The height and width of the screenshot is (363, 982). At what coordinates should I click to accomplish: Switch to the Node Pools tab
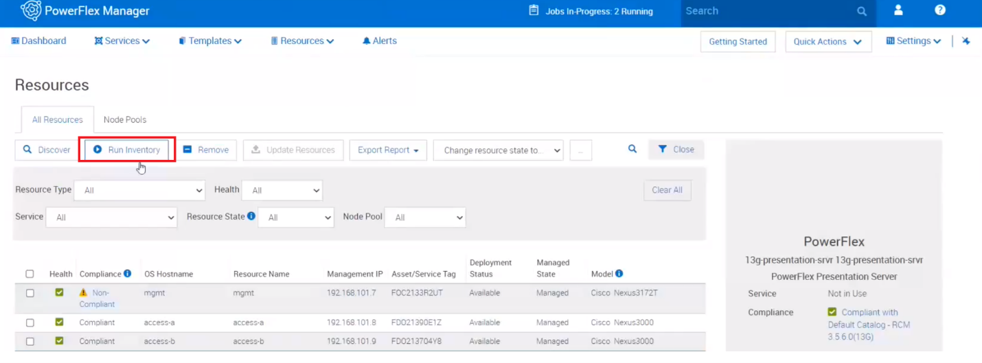click(x=124, y=119)
